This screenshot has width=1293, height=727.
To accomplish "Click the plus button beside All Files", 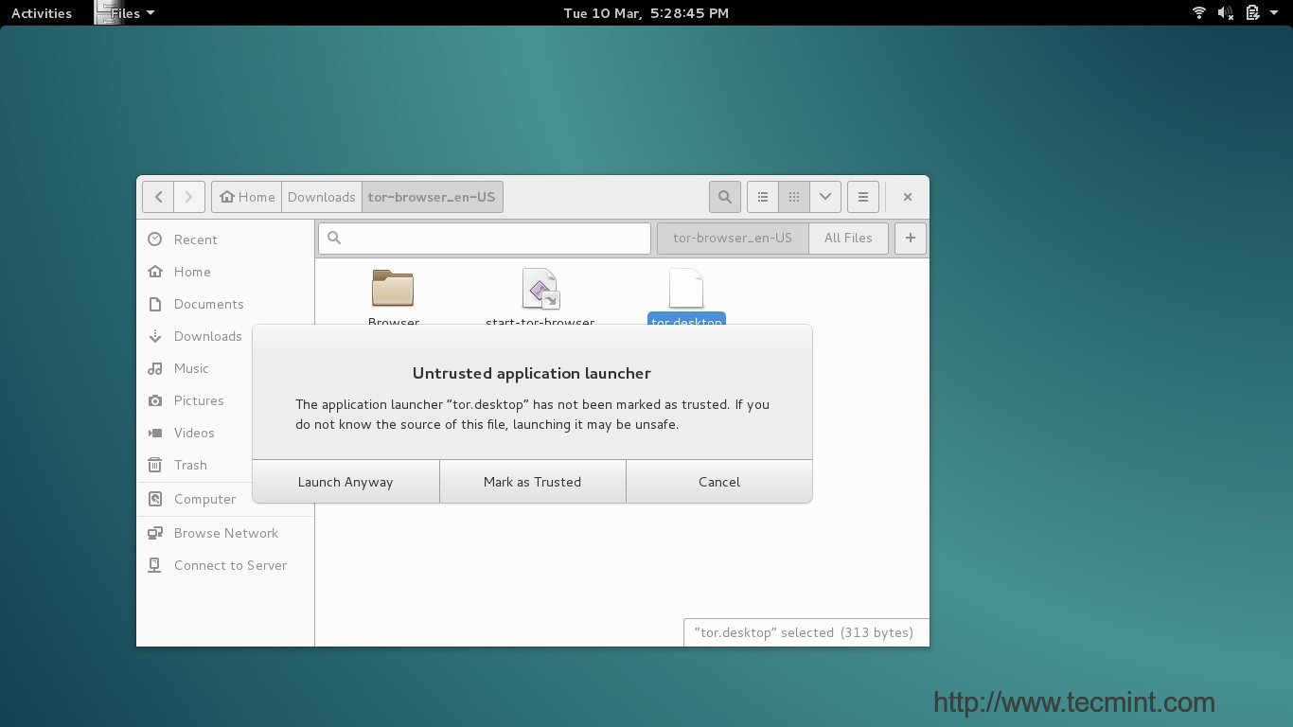I will pyautogui.click(x=910, y=239).
